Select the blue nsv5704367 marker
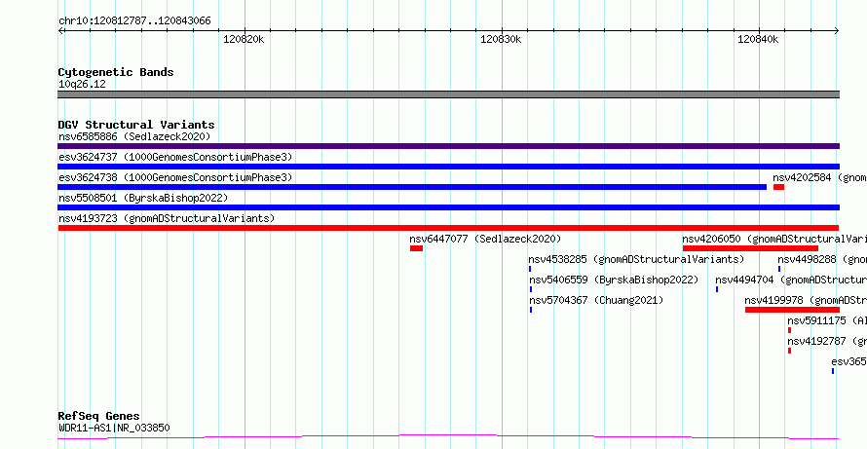867x449 pixels. coord(531,310)
